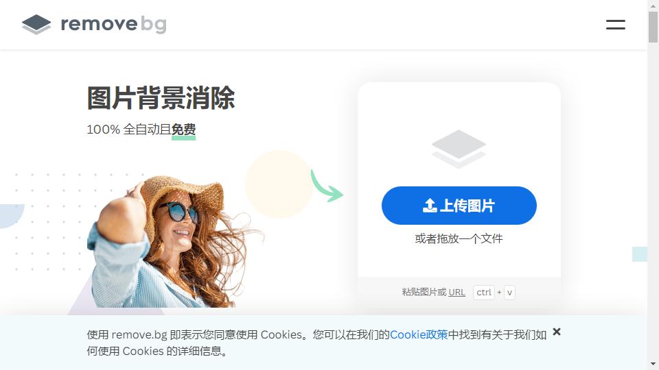The height and width of the screenshot is (370, 659).
Task: Click the v key badge
Action: tap(509, 293)
